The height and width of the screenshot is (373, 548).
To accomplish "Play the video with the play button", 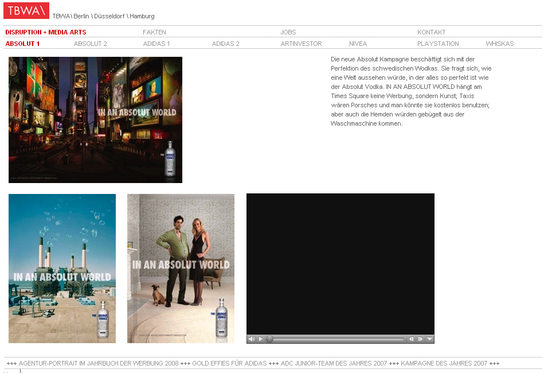I will 261,339.
